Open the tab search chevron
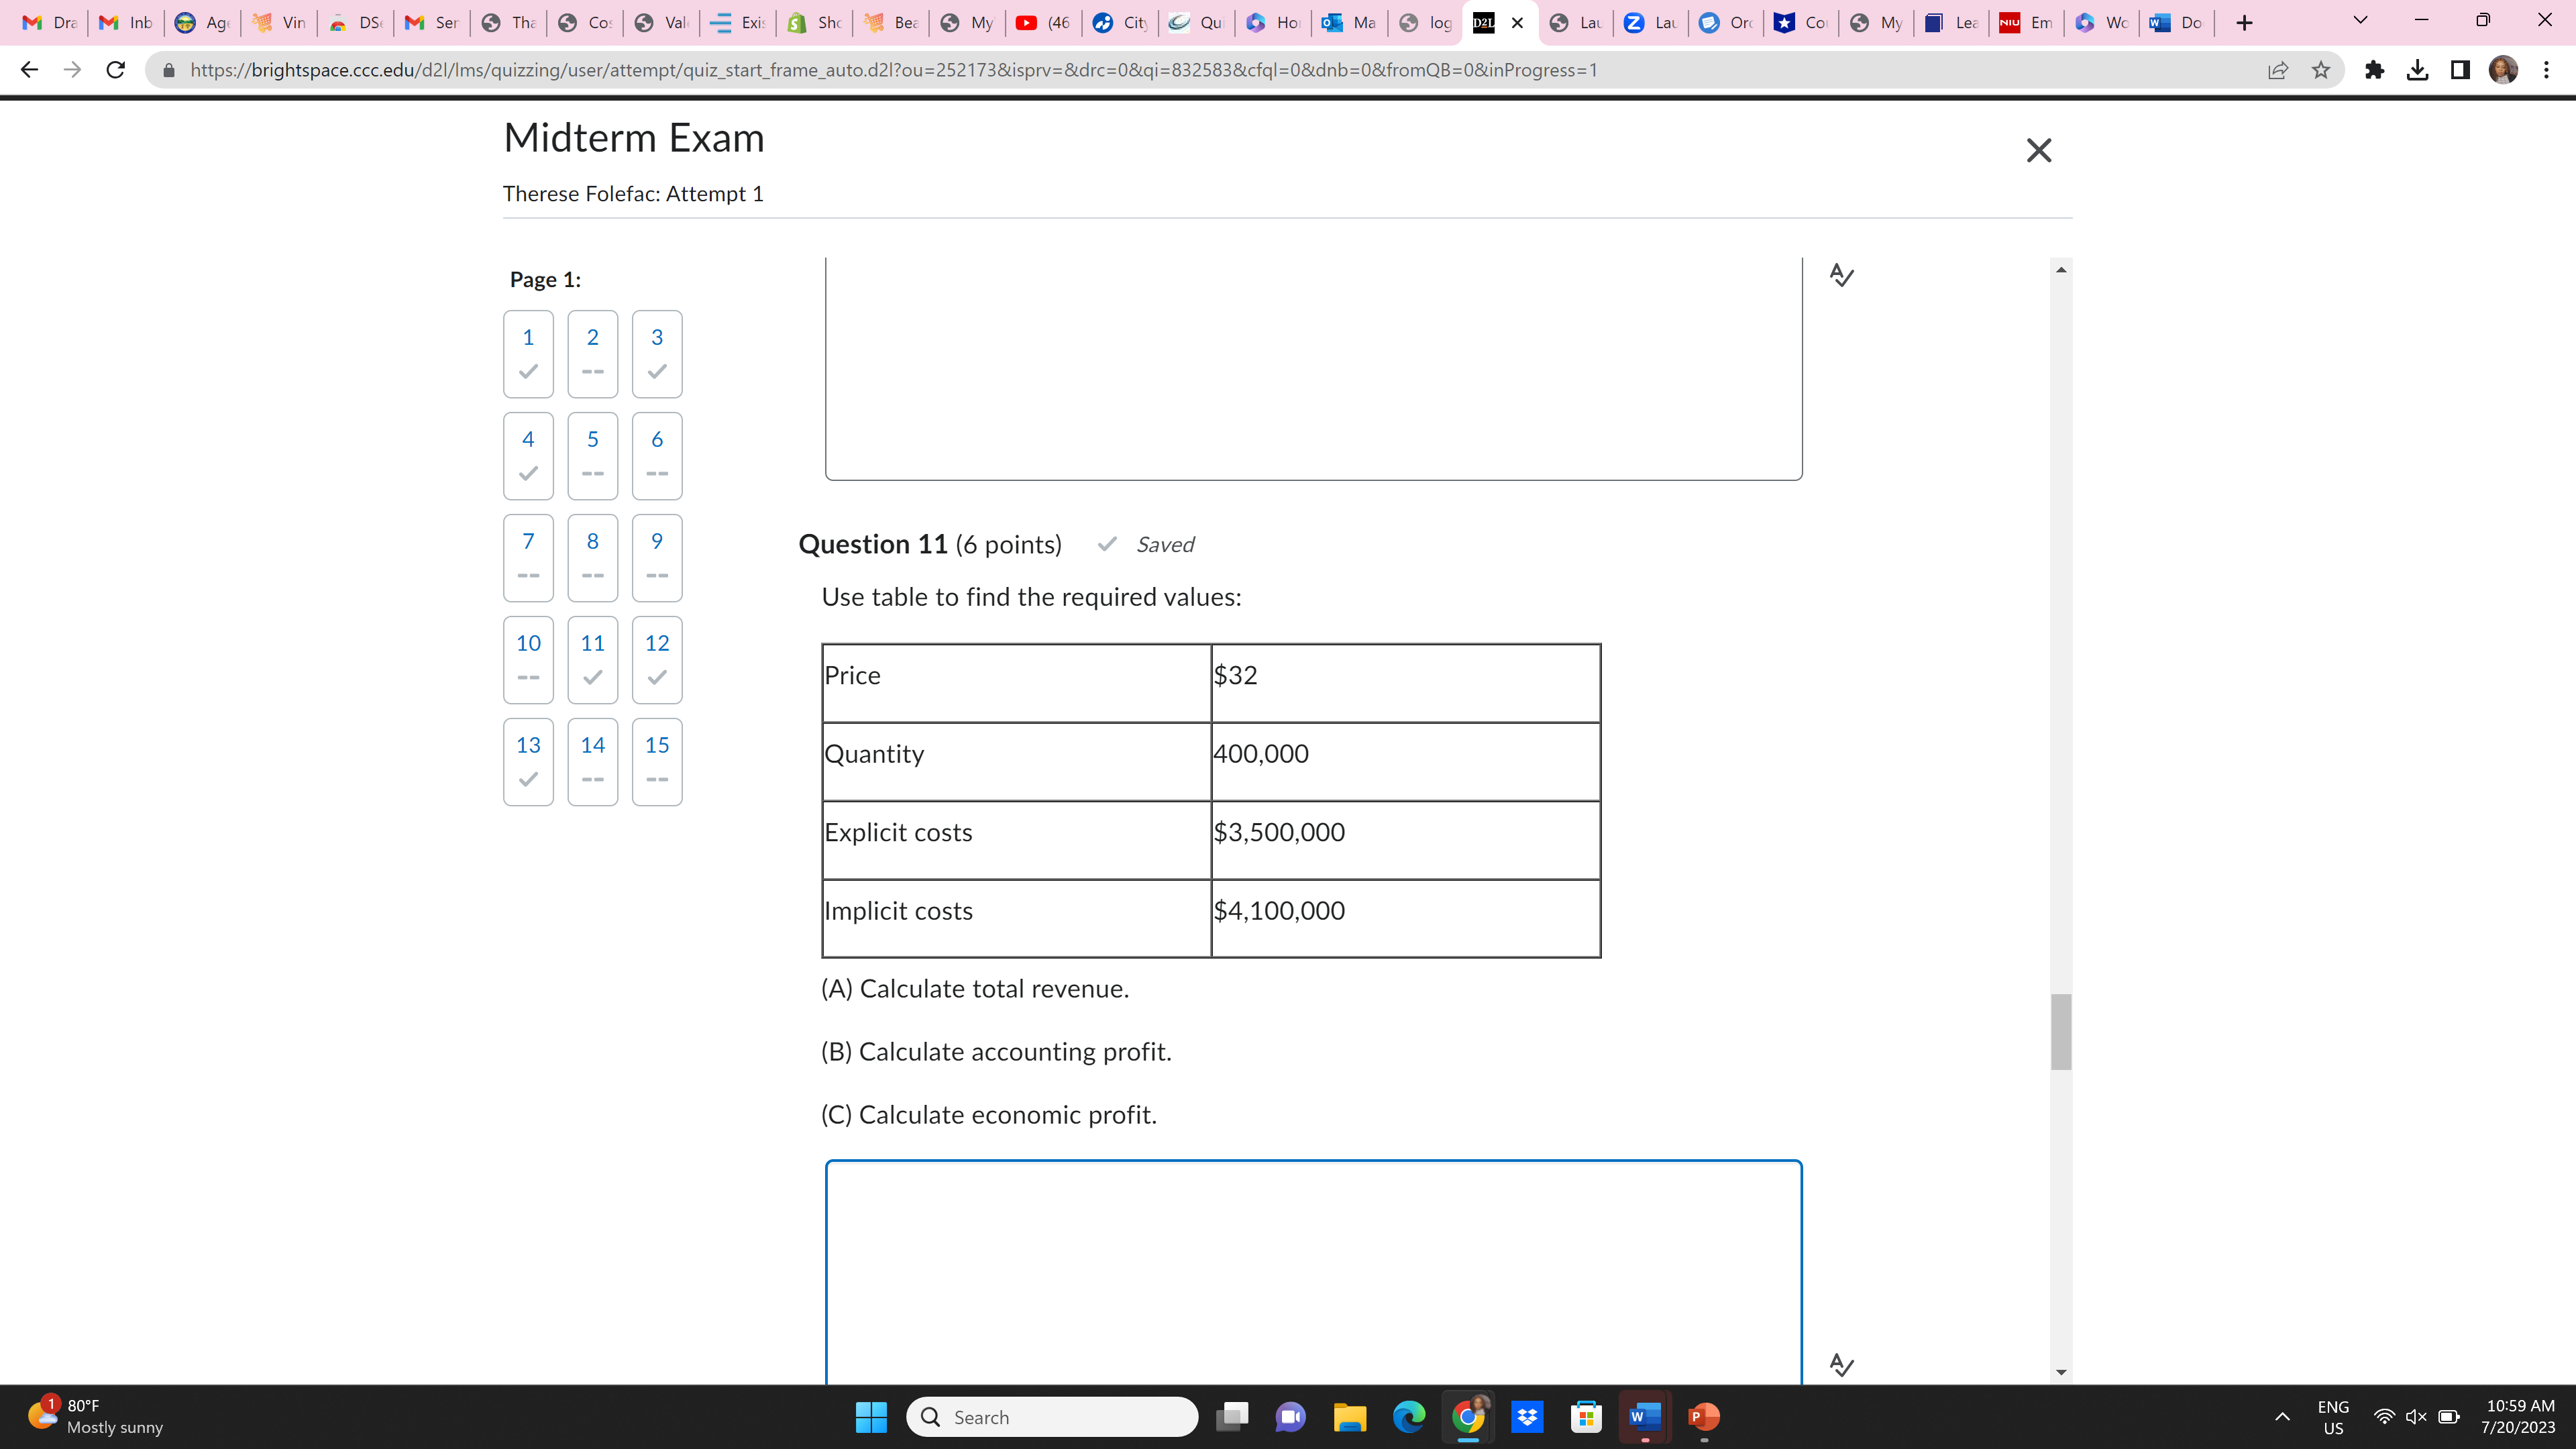The image size is (2576, 1449). (2359, 20)
